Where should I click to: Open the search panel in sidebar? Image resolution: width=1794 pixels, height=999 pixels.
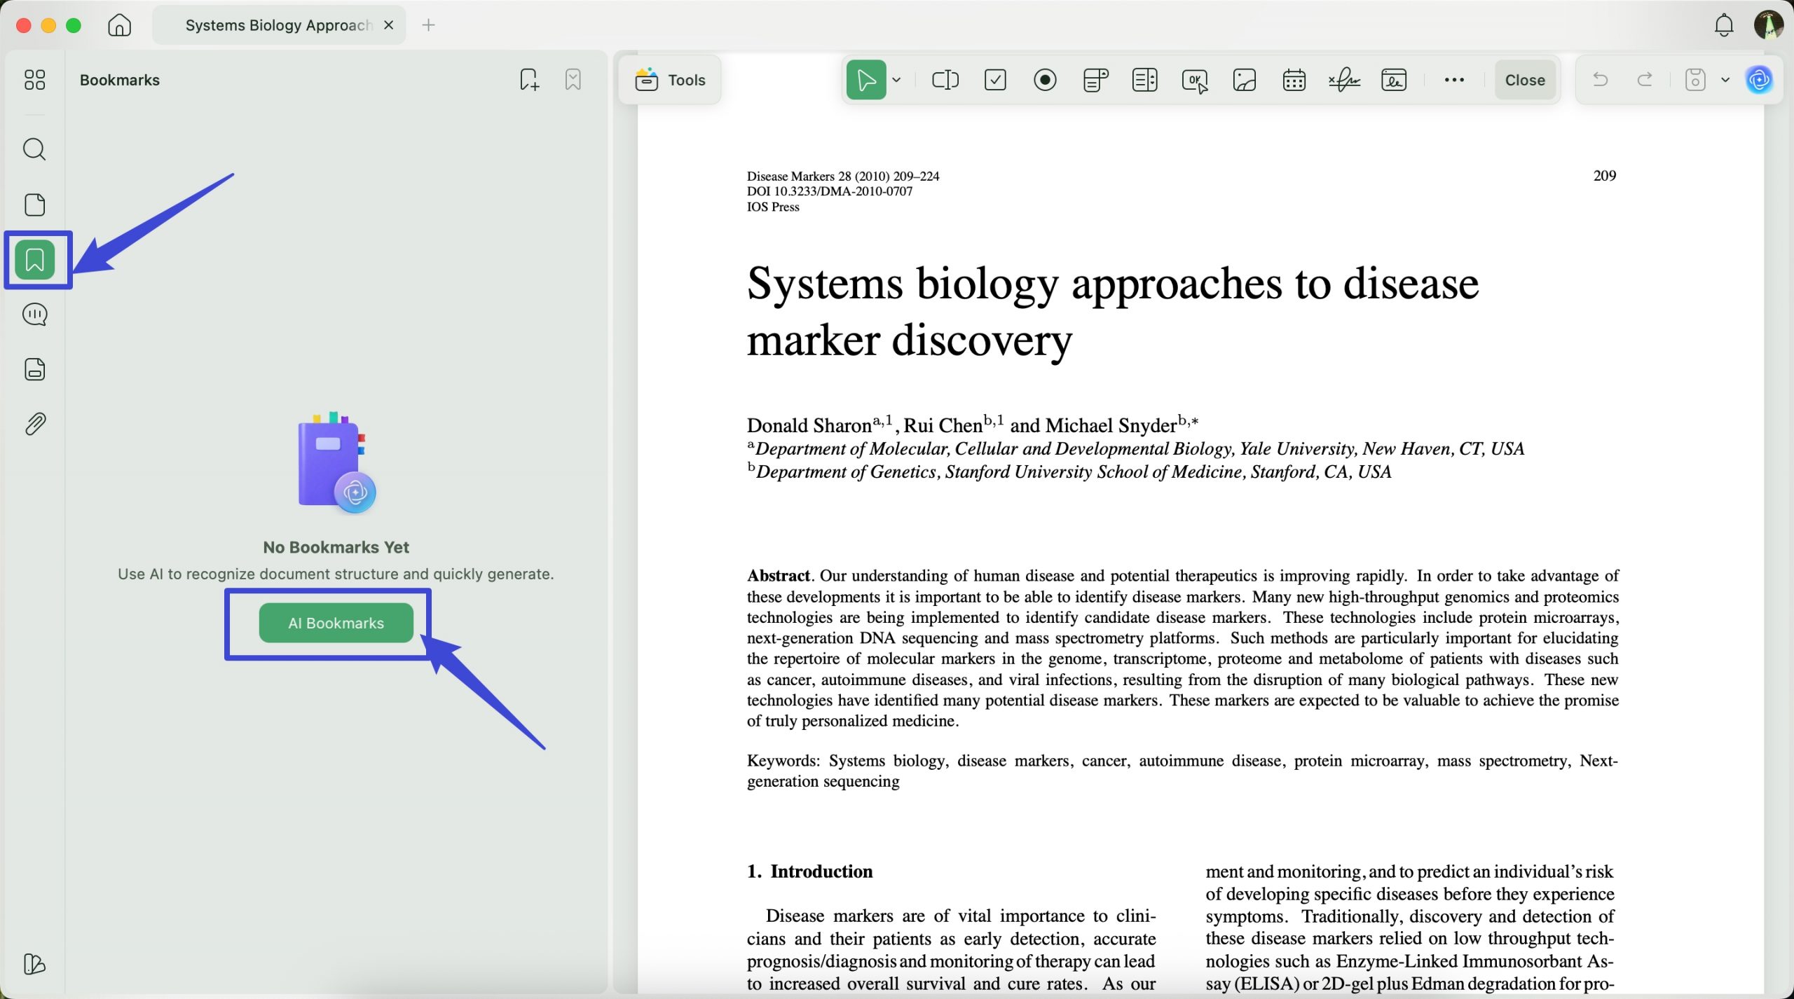click(x=34, y=149)
